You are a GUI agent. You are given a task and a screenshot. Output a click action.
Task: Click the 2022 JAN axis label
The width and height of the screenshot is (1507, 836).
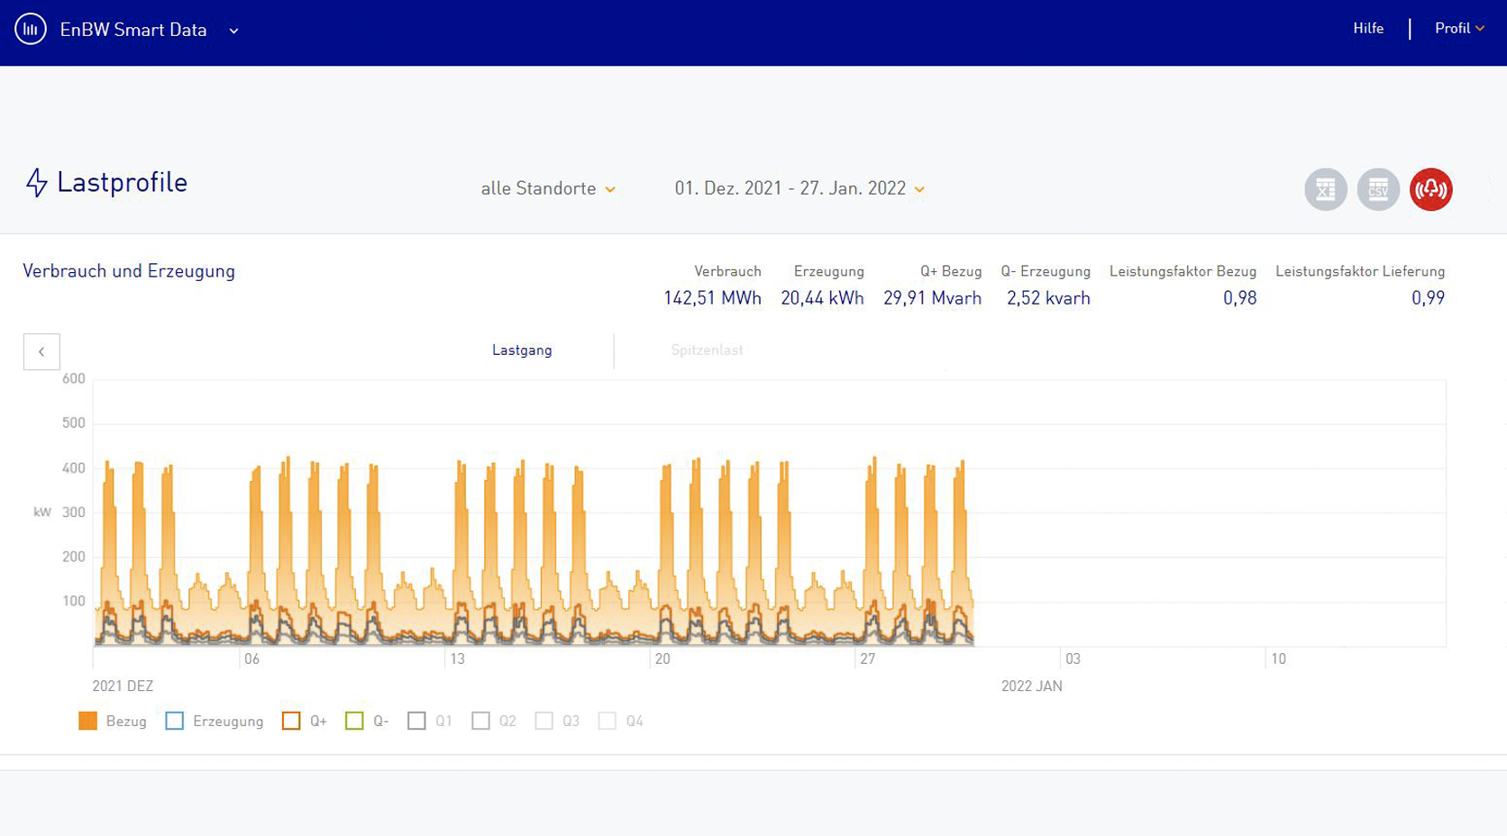point(1032,686)
